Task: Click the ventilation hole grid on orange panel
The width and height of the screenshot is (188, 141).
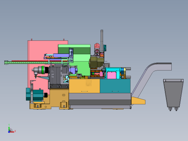Action: 89,83
